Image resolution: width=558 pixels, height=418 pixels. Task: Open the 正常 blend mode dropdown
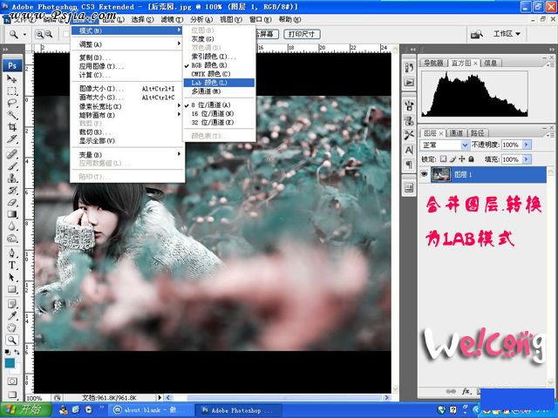[x=445, y=145]
